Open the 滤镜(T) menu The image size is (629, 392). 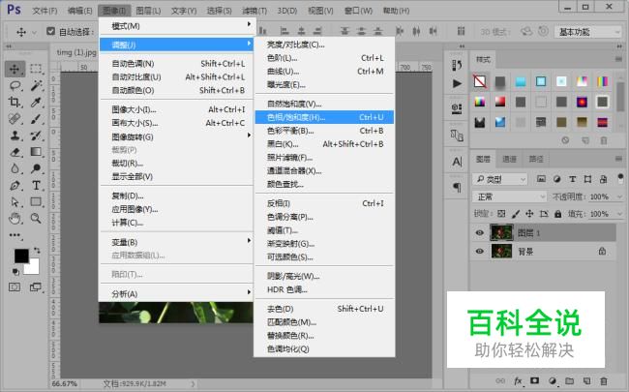coord(255,11)
